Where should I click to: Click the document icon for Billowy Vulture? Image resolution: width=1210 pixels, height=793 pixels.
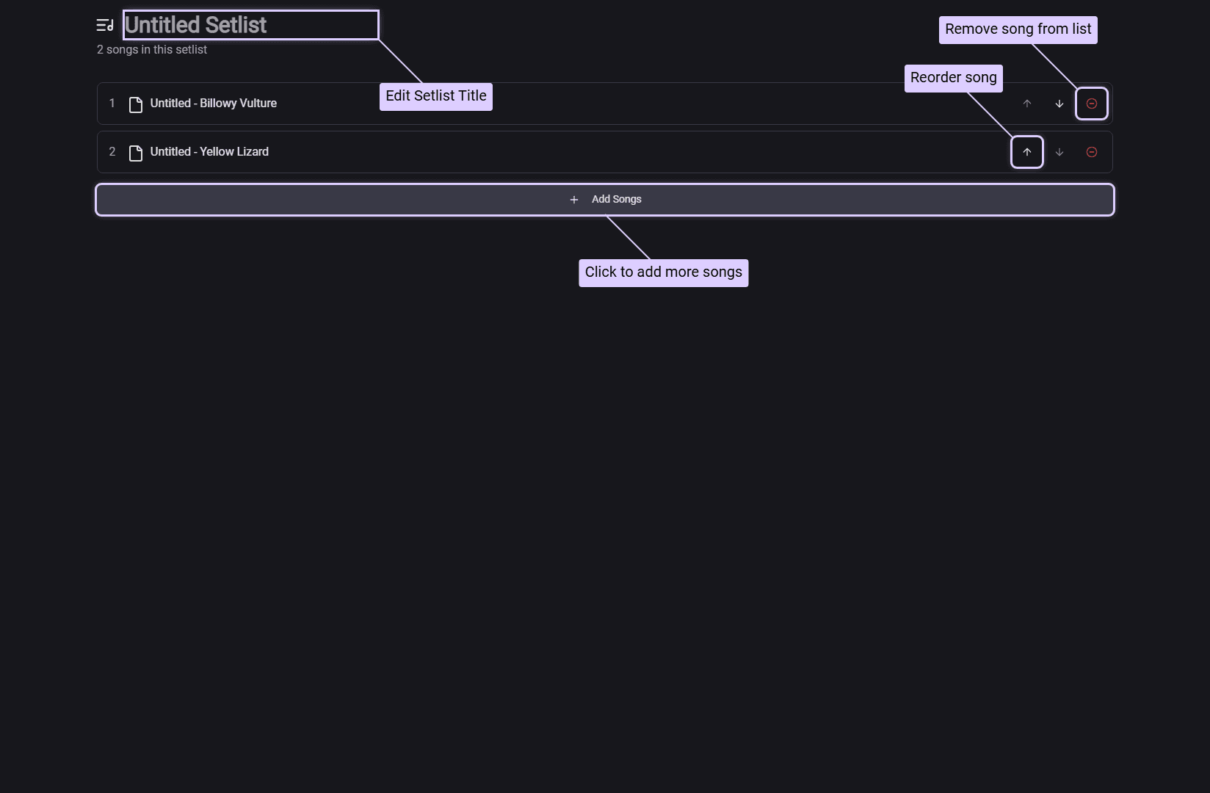click(136, 104)
